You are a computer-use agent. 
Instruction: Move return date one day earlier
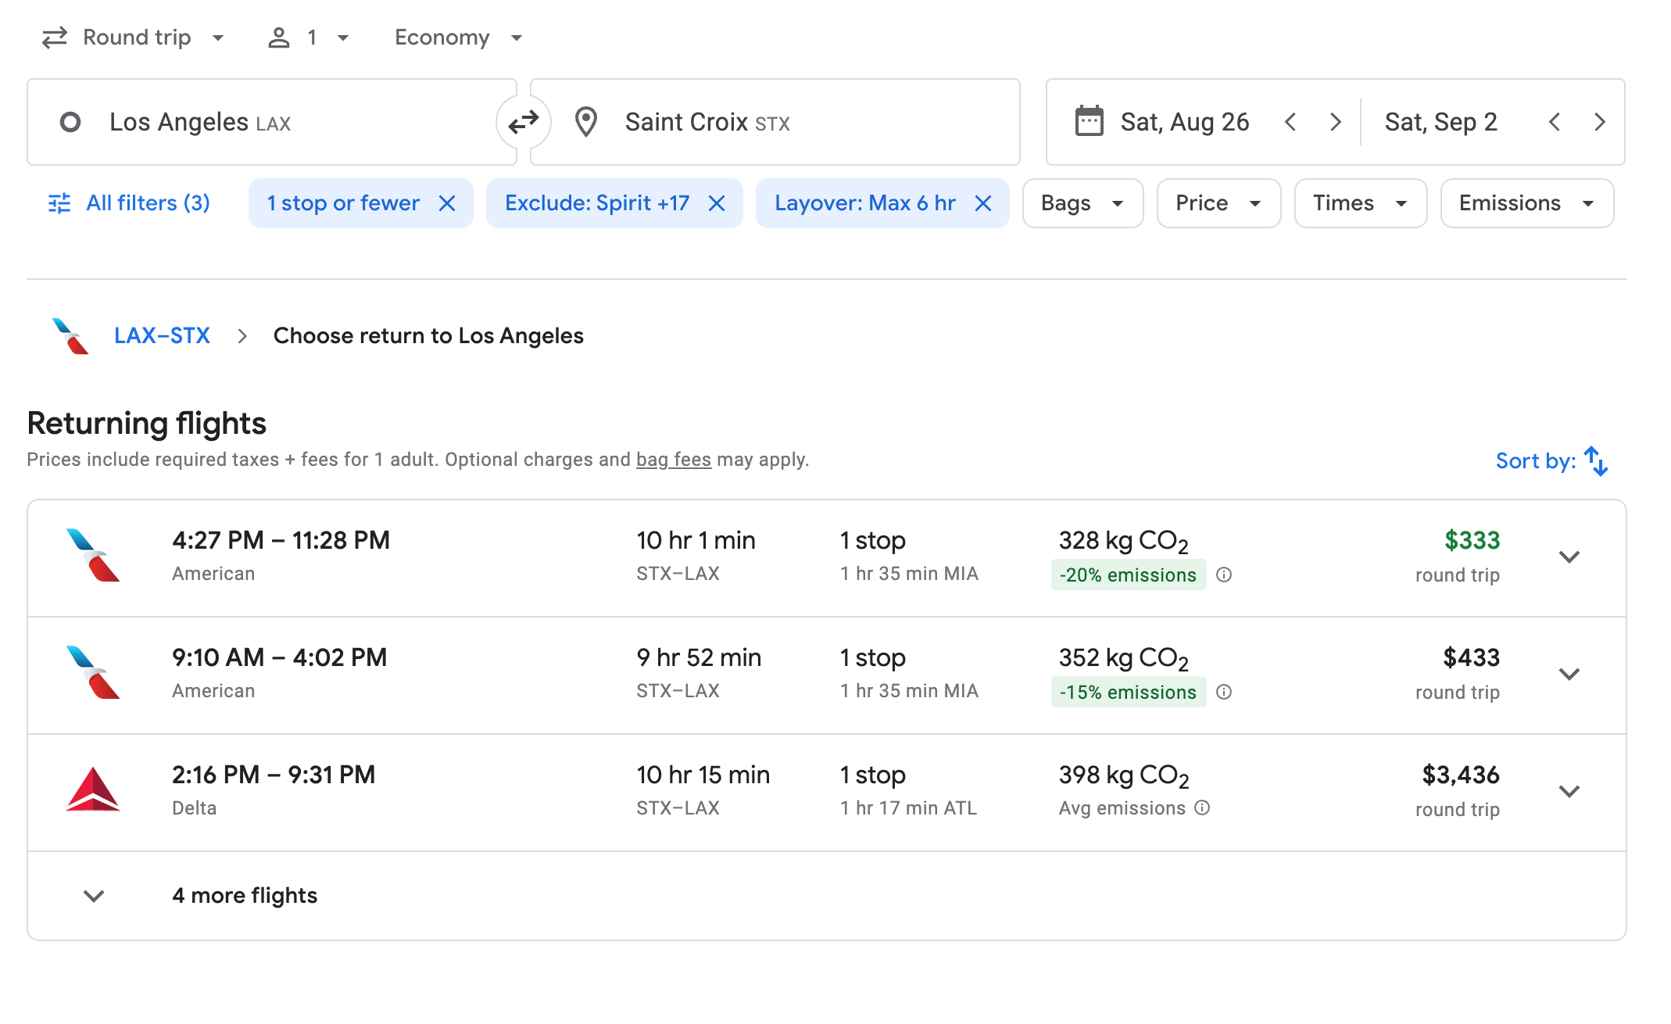1555,122
